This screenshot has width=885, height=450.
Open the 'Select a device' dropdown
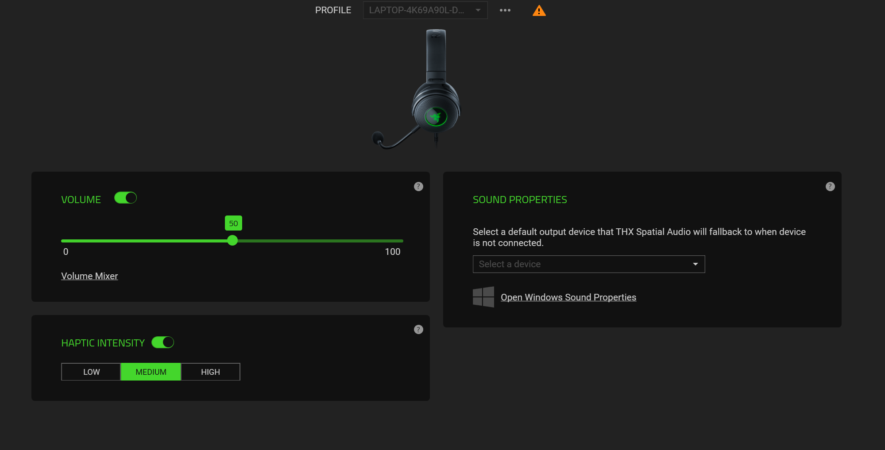(x=588, y=264)
